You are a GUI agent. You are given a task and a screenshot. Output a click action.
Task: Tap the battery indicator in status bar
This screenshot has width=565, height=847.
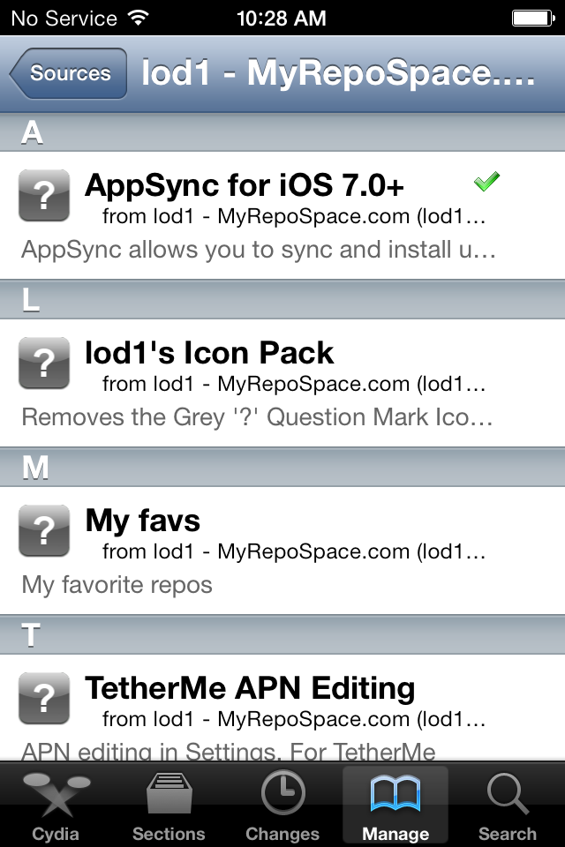[533, 18]
